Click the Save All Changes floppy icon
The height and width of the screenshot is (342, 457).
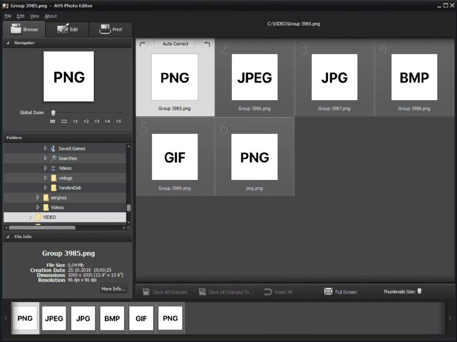tap(146, 292)
